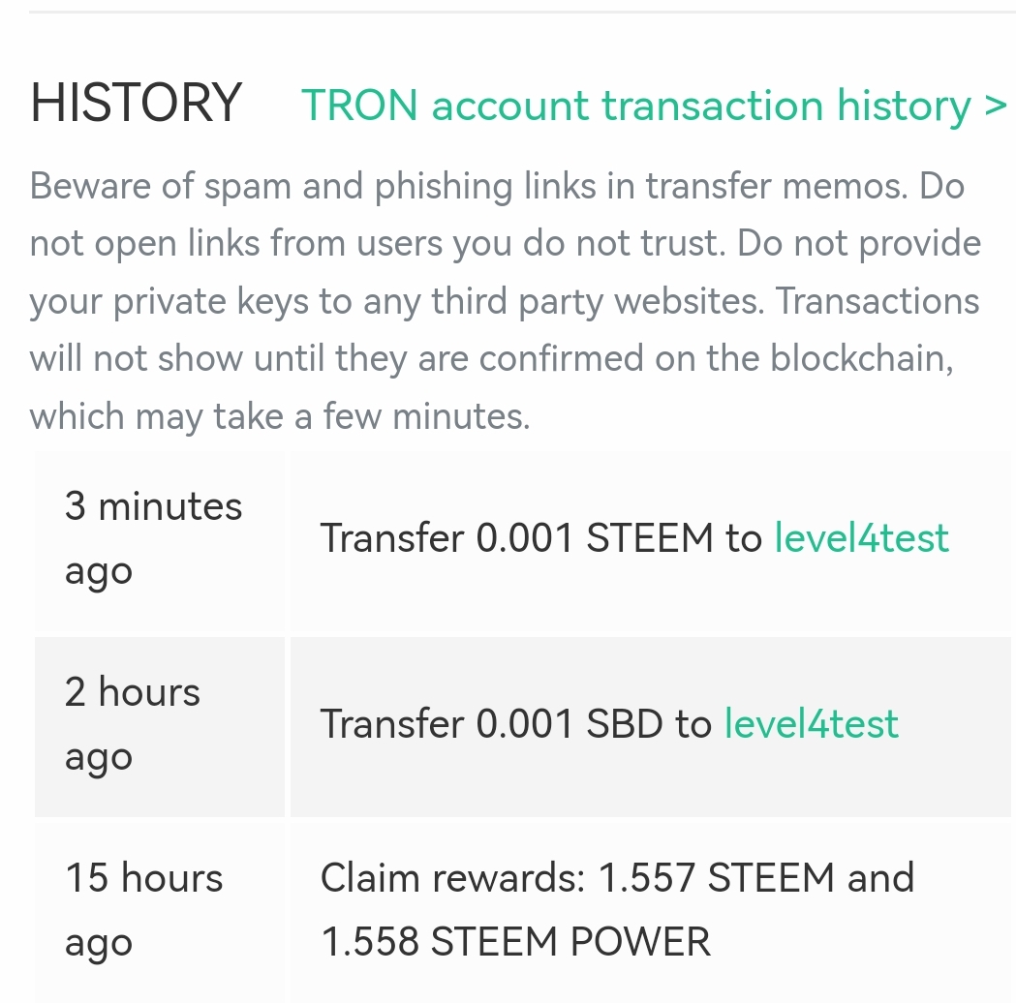Open level4test from the SBD transfer row
1016x1003 pixels.
click(x=811, y=724)
